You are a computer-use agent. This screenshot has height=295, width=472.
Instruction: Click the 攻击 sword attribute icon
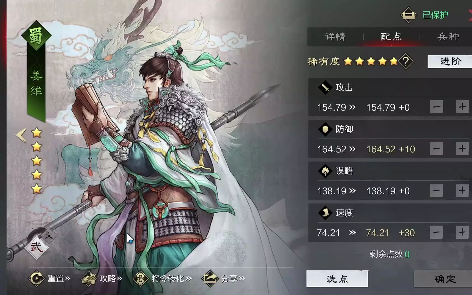pyautogui.click(x=325, y=88)
